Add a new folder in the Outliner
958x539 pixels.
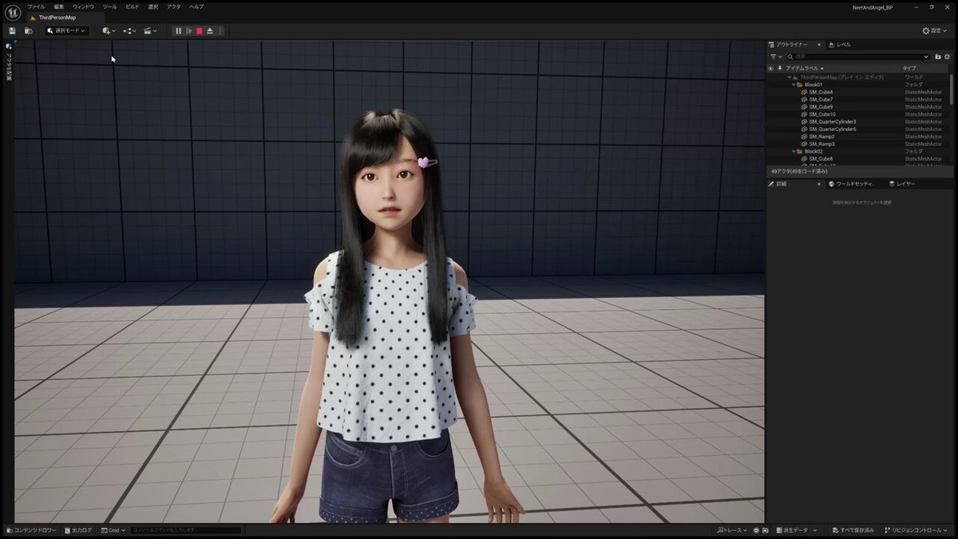point(938,57)
